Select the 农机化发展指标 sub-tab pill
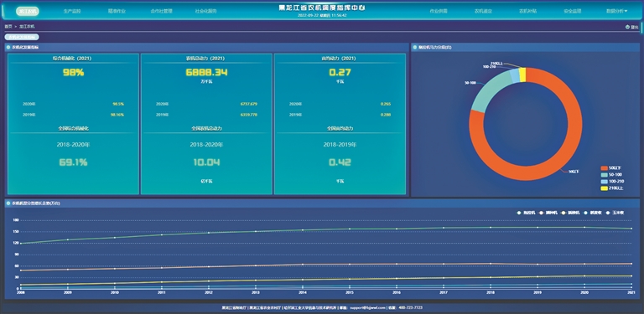The image size is (644, 314). click(x=22, y=37)
